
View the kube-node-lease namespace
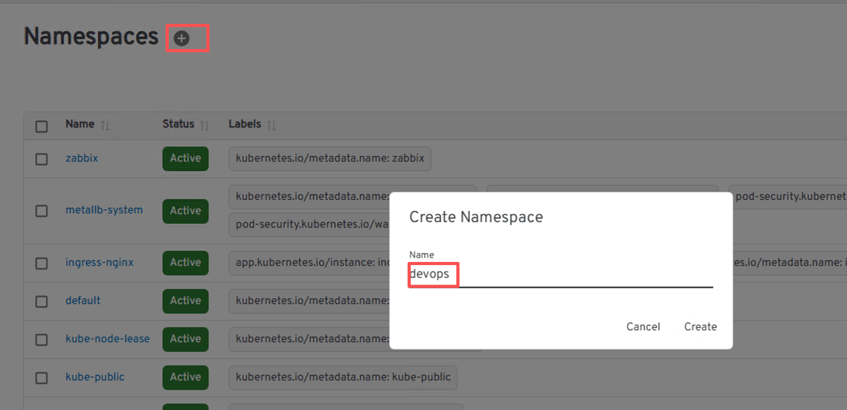coord(107,339)
